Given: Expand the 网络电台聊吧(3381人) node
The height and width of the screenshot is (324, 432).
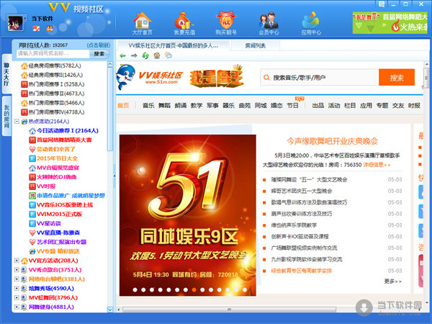Looking at the screenshot, I should pyautogui.click(x=17, y=279).
